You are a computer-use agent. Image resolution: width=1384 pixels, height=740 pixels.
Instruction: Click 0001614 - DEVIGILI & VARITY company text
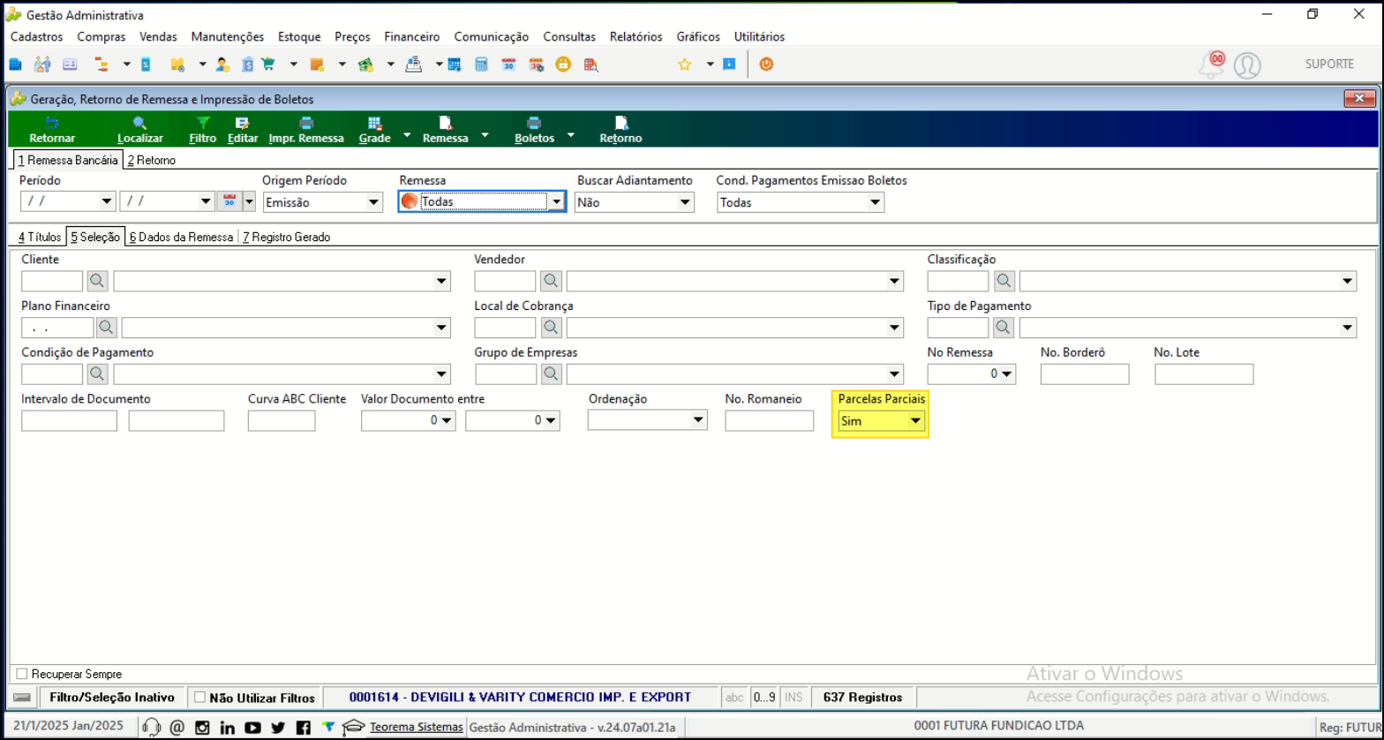tap(521, 697)
